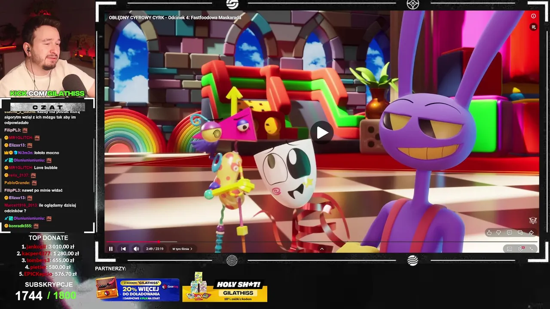Toggle subtitles icon in player bar

(510, 249)
